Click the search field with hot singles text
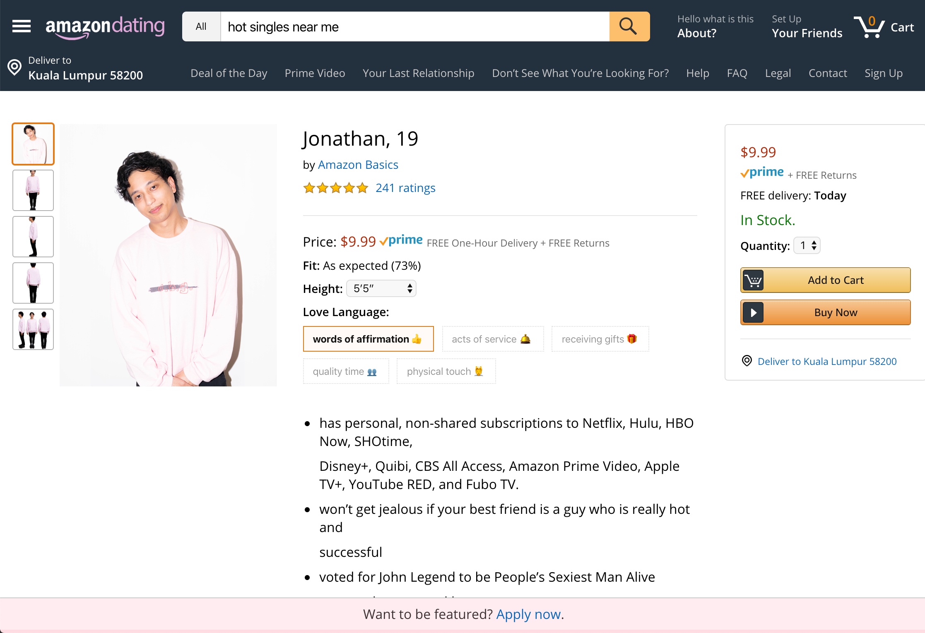The width and height of the screenshot is (925, 633). pos(414,27)
